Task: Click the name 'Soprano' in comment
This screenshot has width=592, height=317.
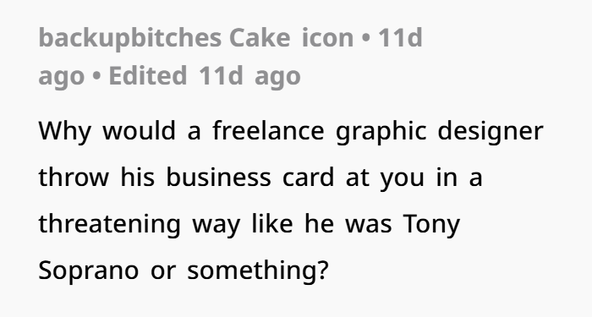Action: (x=88, y=271)
